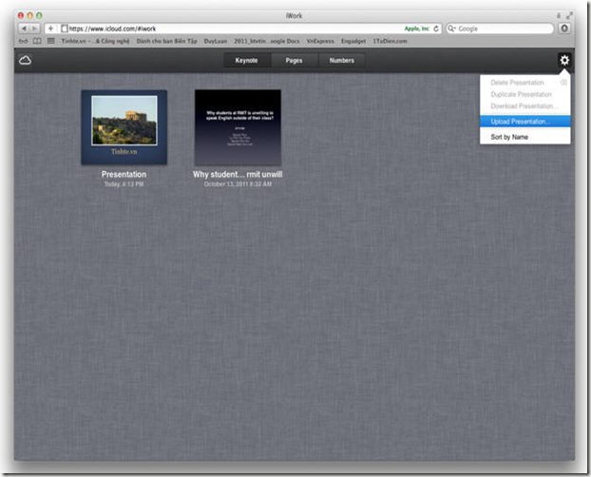Go back with Safari back arrow
Screen dimensions: 591x477
24,29
